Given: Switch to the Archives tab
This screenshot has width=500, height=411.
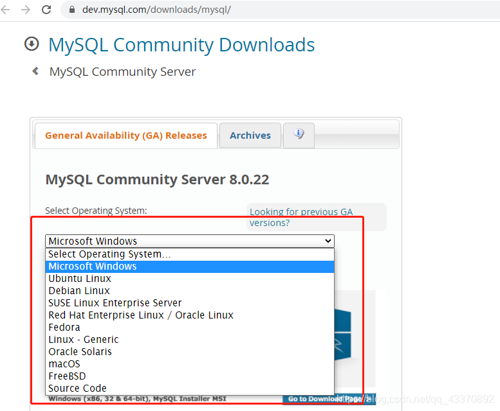Looking at the screenshot, I should pos(250,136).
